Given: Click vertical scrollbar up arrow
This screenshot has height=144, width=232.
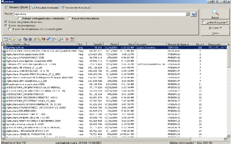Looking at the screenshot, I should pos(228,44).
